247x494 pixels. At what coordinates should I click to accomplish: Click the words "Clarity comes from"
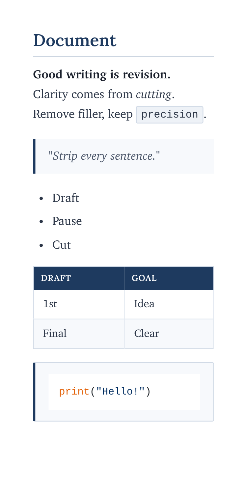[83, 95]
